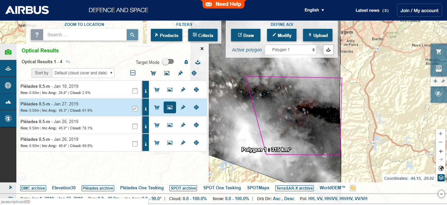Screen dimensions: 447x205
Task: Uncheck the Jan 27, 2019 result checkbox
Action: point(135,108)
